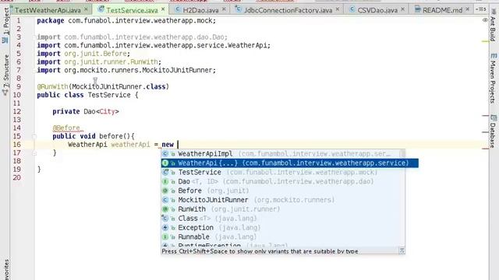
Task: Click WeatherApiImpl class icon in popup
Action: coord(165,154)
